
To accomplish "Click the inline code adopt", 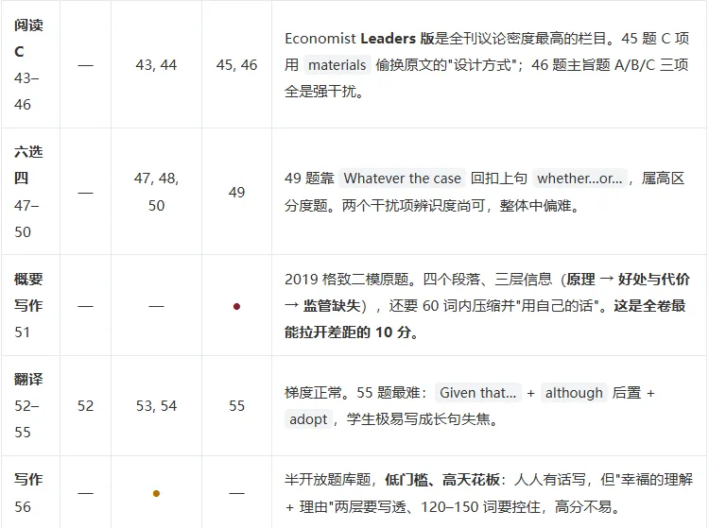I will pyautogui.click(x=308, y=419).
